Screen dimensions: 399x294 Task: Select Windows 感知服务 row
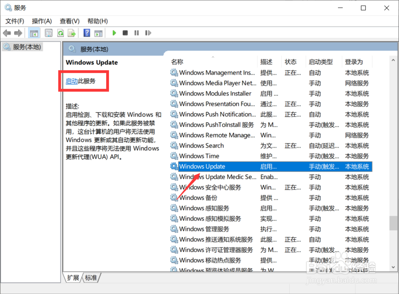(x=271, y=208)
